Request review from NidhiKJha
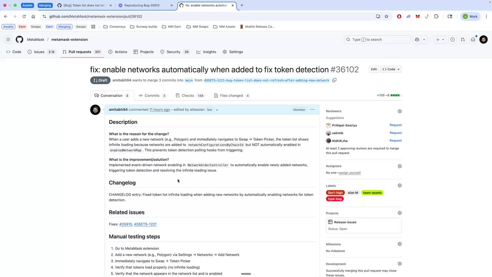This screenshot has height=277, width=492. coord(396,140)
